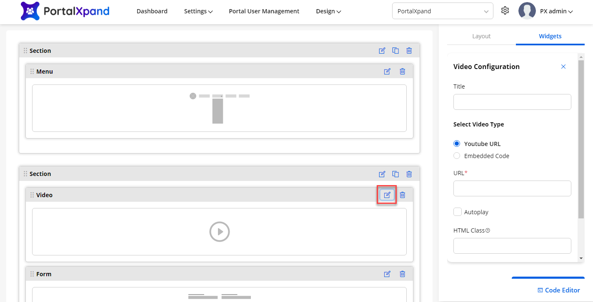593x302 pixels.
Task: Edit the Video widget
Action: (387, 195)
